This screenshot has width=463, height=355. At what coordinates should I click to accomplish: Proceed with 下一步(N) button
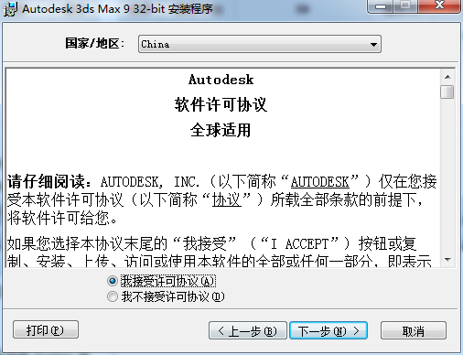pyautogui.click(x=328, y=330)
